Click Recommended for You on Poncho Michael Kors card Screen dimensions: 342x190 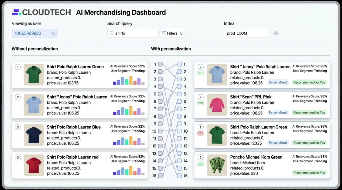pos(309,173)
